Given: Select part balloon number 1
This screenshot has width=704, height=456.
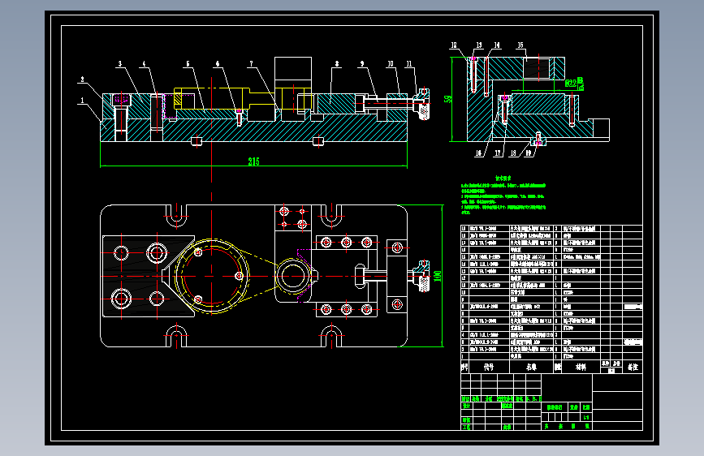Looking at the screenshot, I should click(82, 101).
